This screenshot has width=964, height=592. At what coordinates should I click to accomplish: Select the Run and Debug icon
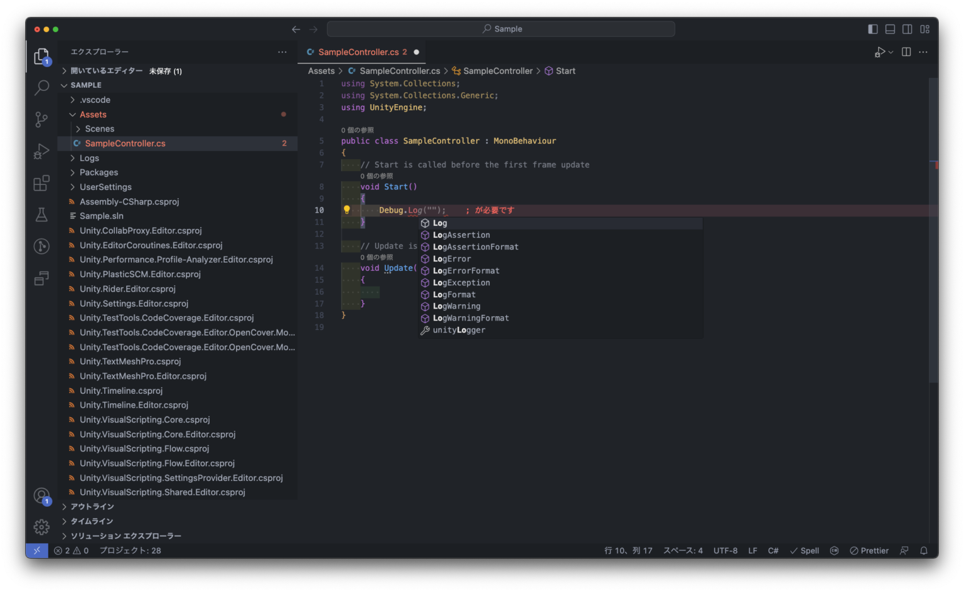tap(41, 151)
